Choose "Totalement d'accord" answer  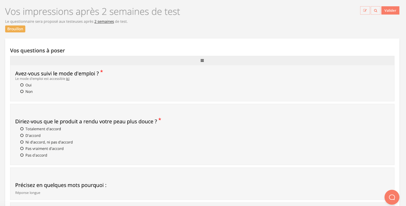22,129
